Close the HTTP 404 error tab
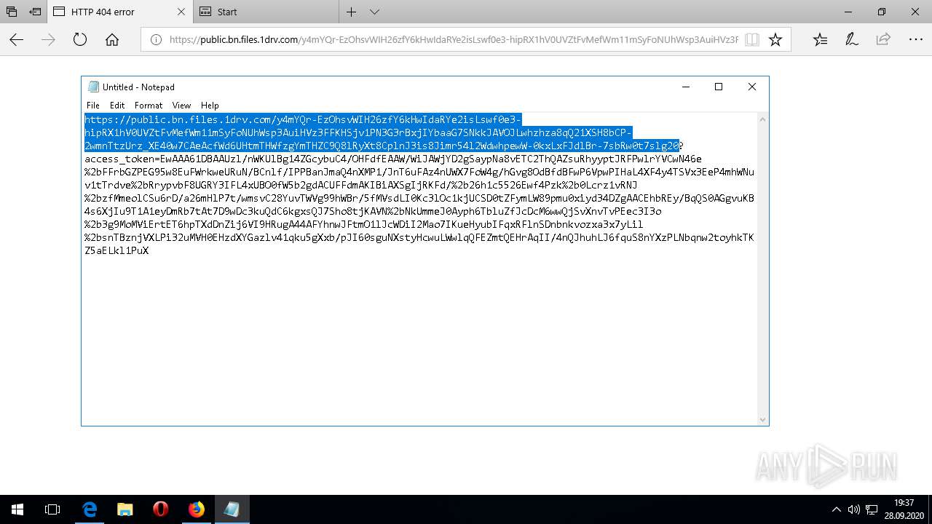932x524 pixels. coord(181,12)
